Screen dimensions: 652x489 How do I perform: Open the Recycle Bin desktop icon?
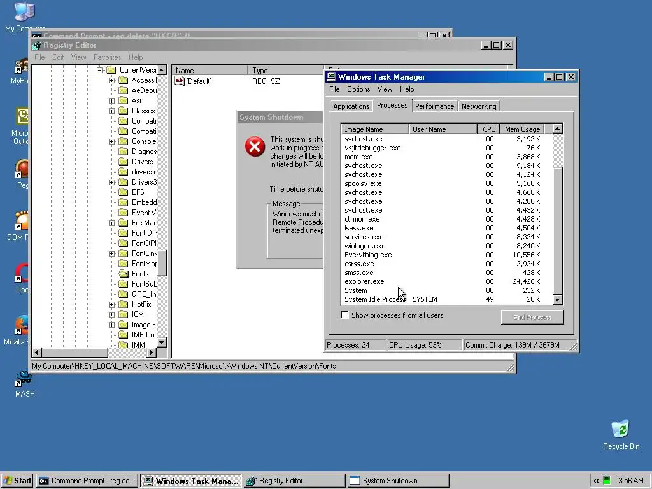coord(620,430)
